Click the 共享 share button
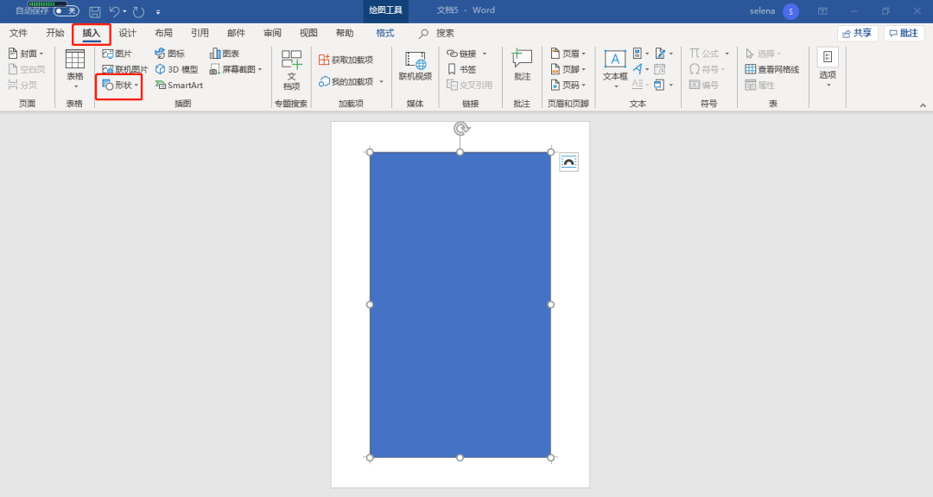933x497 pixels. pyautogui.click(x=857, y=33)
